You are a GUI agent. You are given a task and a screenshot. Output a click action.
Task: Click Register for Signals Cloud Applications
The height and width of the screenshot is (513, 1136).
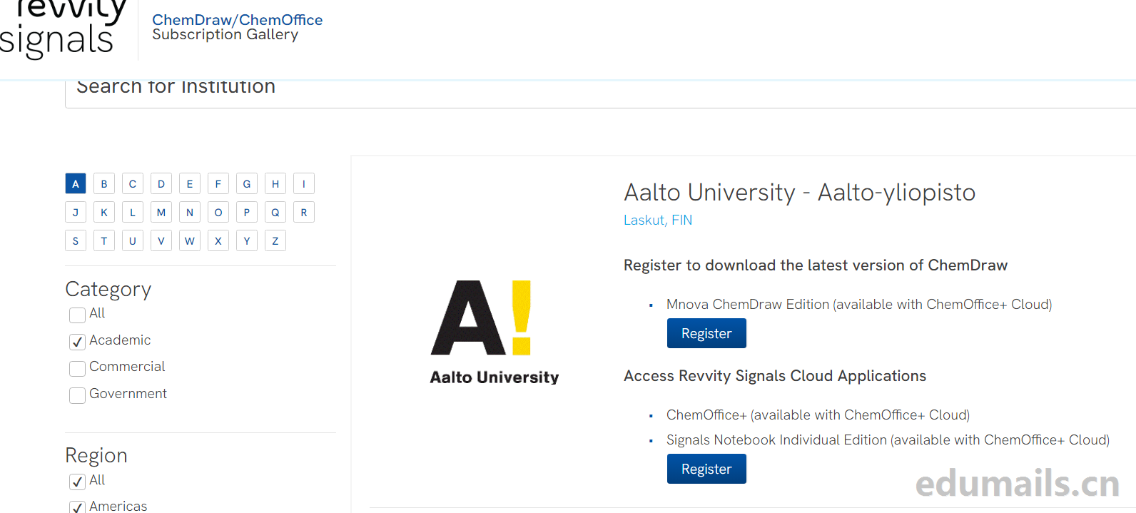tap(706, 469)
